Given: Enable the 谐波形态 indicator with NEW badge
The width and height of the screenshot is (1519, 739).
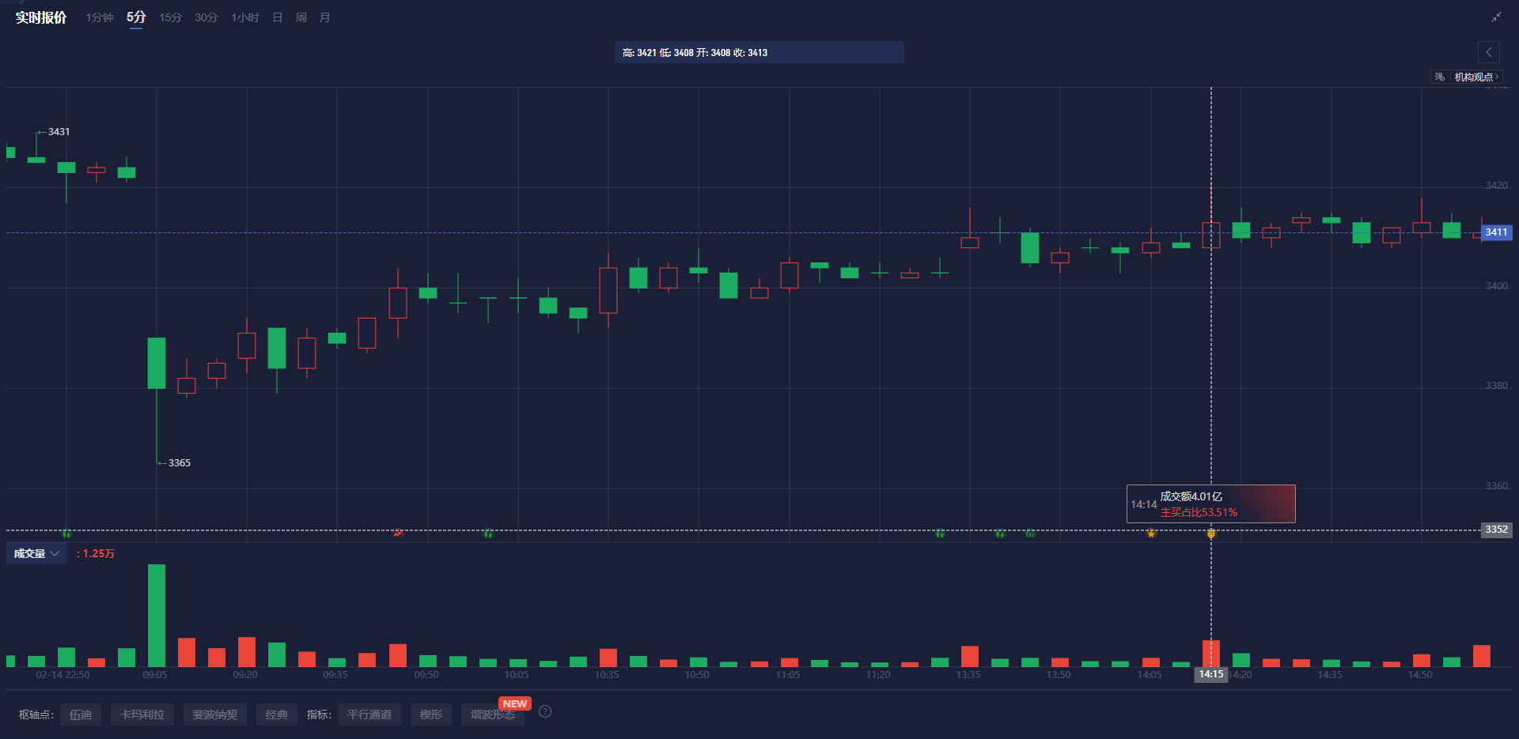Looking at the screenshot, I should coord(492,714).
